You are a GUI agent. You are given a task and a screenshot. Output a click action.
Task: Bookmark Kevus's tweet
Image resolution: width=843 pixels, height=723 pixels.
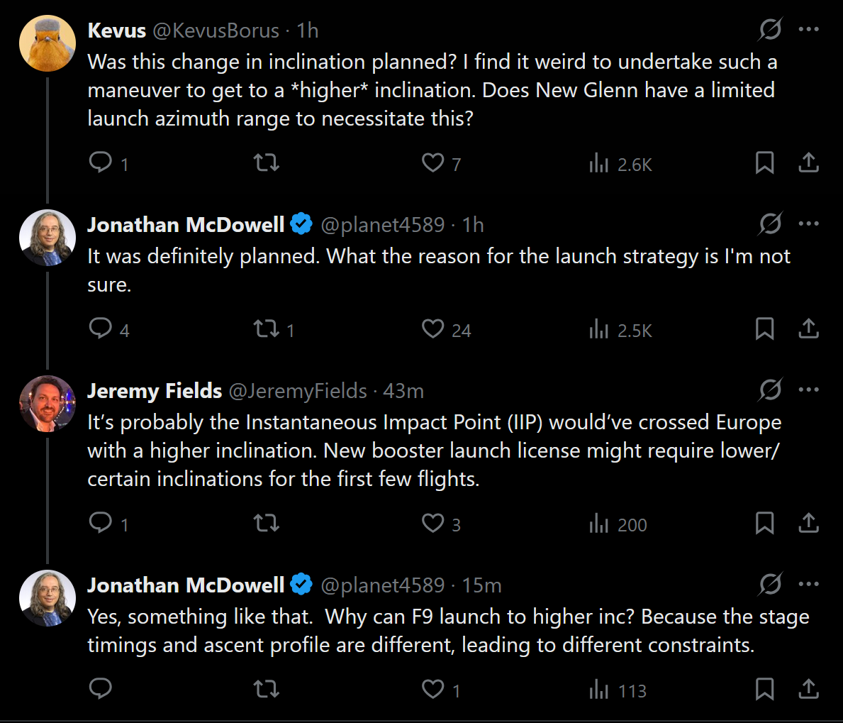click(764, 163)
